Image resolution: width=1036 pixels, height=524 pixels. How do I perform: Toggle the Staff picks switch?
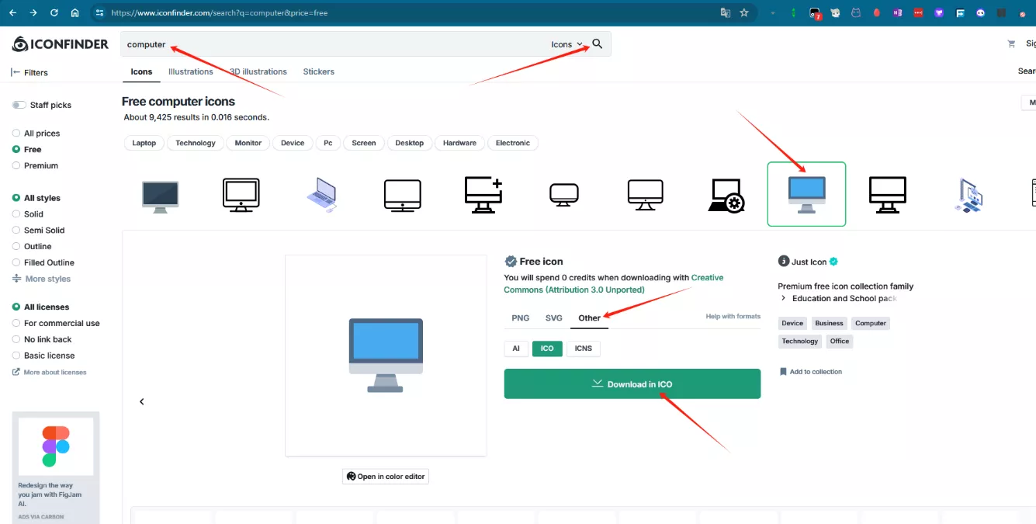click(19, 105)
